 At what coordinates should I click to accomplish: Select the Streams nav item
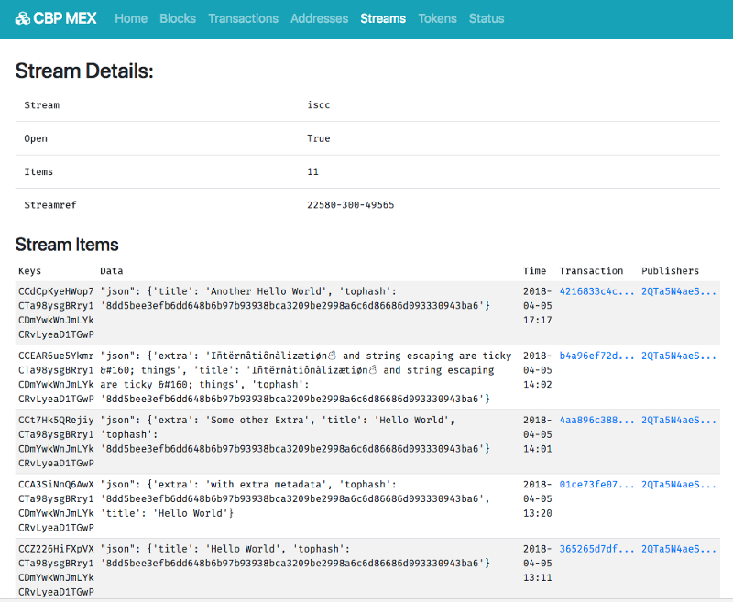tap(383, 18)
